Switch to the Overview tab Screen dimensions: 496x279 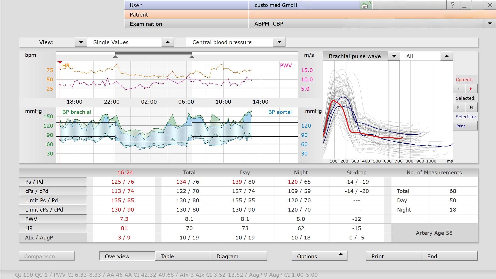point(127,256)
